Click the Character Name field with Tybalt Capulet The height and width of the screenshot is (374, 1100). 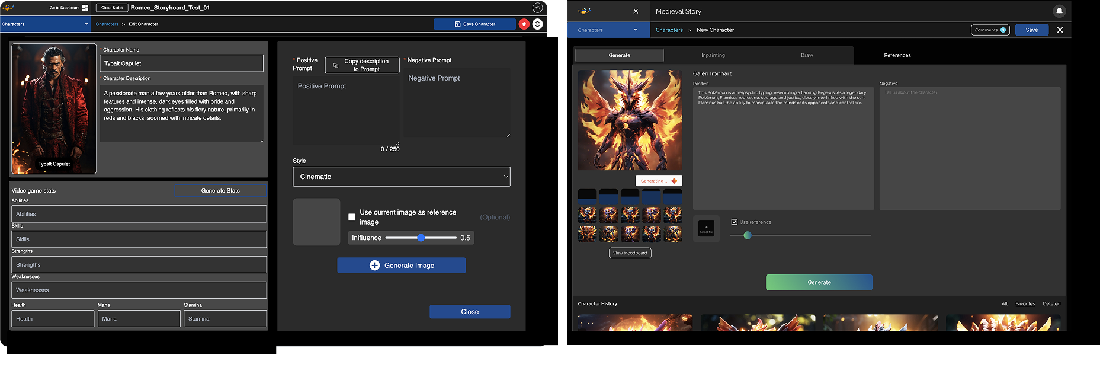coord(181,63)
